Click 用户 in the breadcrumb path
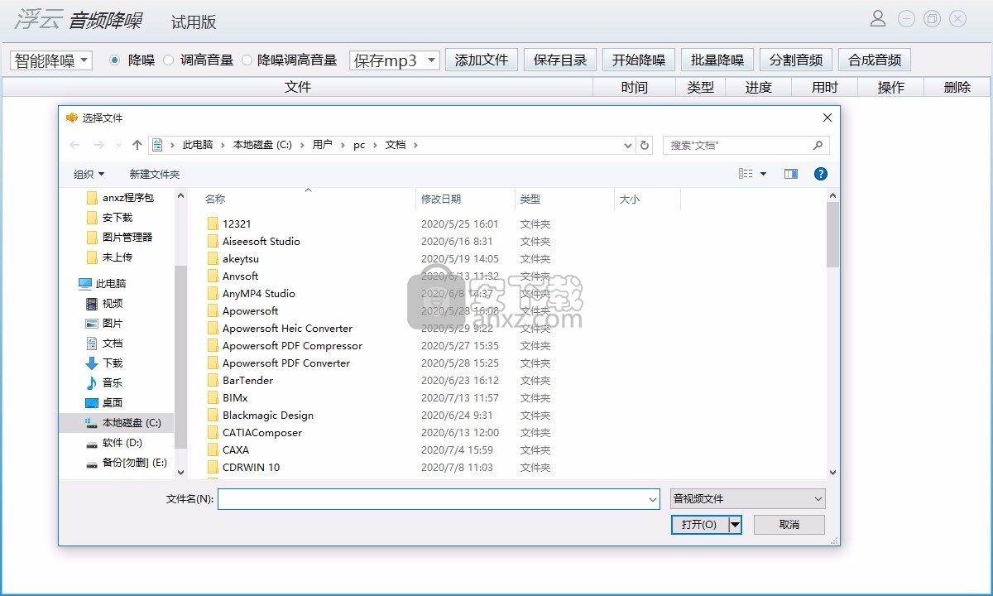The image size is (993, 596). [322, 145]
